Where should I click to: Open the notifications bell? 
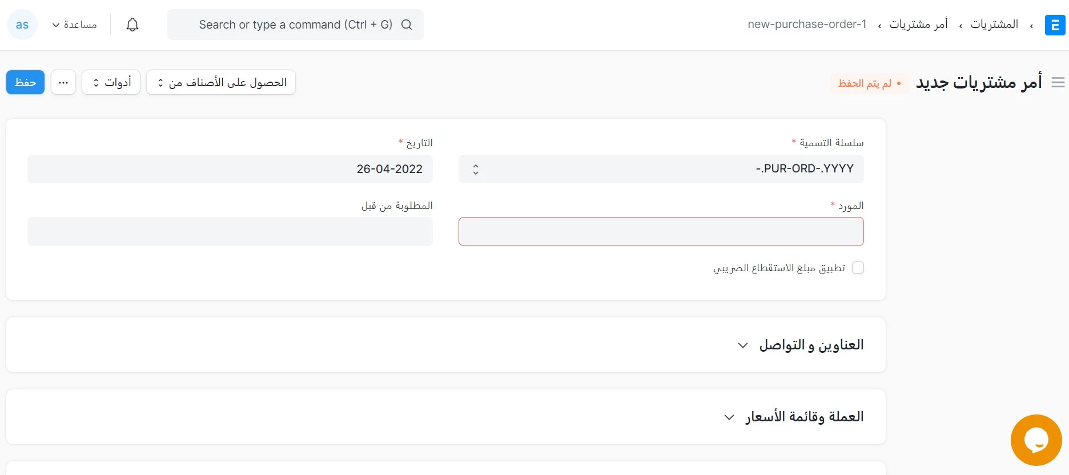pos(132,25)
